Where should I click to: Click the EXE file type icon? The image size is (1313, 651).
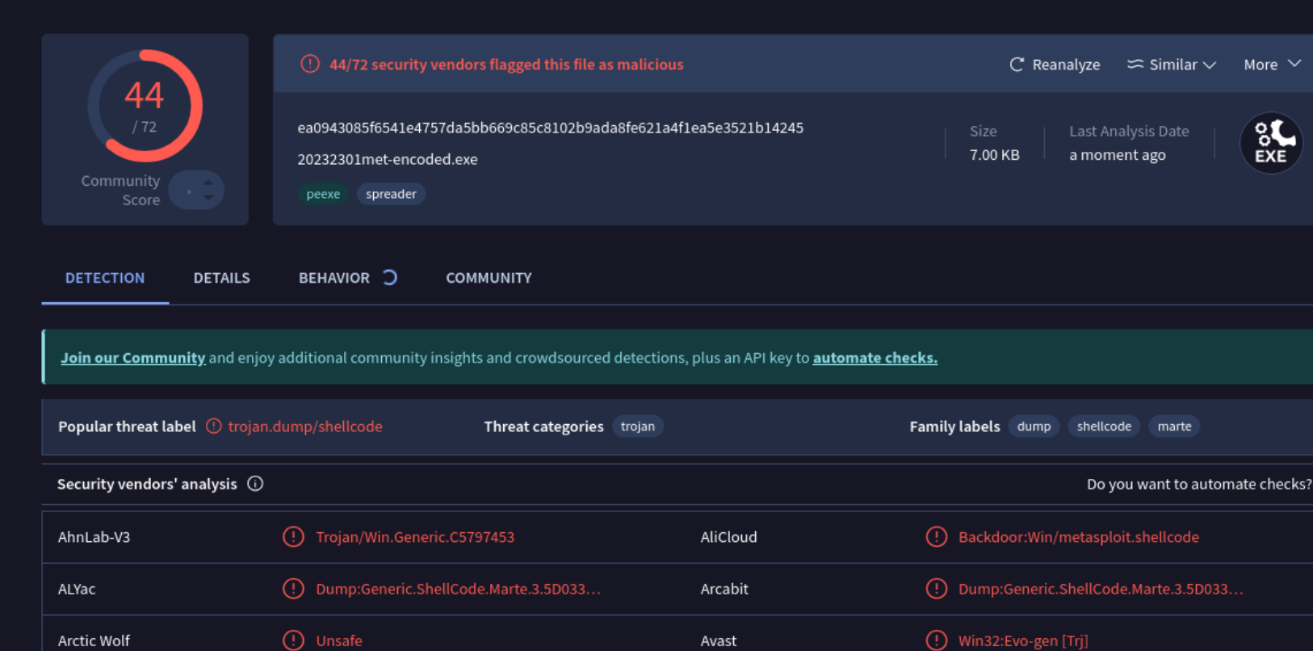[x=1270, y=143]
